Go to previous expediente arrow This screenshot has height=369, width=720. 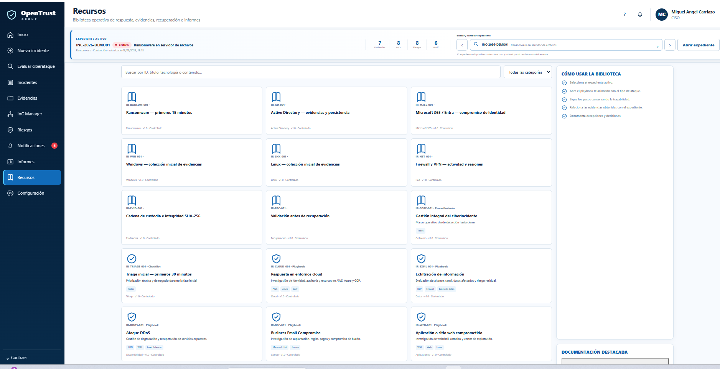point(462,45)
